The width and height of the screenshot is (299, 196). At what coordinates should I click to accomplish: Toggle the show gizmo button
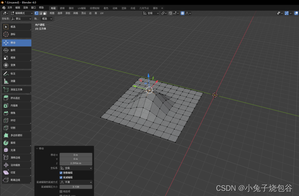[286, 13]
